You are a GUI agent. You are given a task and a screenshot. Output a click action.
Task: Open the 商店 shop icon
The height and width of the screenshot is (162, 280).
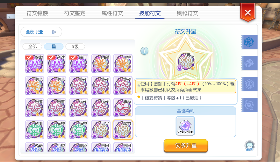click(250, 146)
